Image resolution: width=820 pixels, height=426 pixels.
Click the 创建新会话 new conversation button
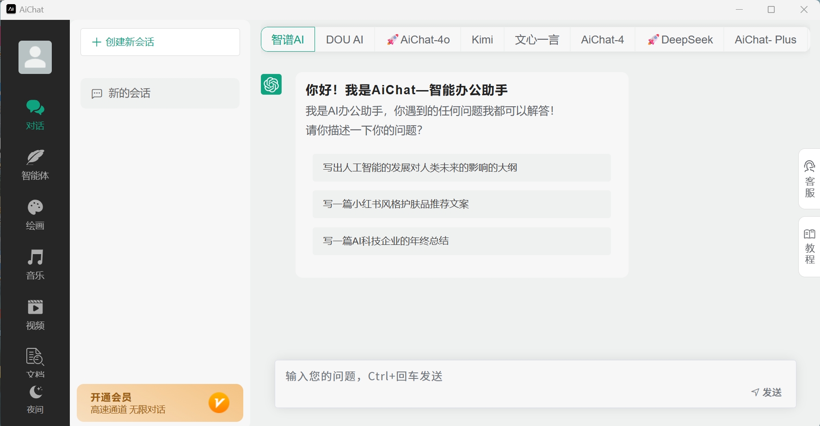pyautogui.click(x=160, y=42)
